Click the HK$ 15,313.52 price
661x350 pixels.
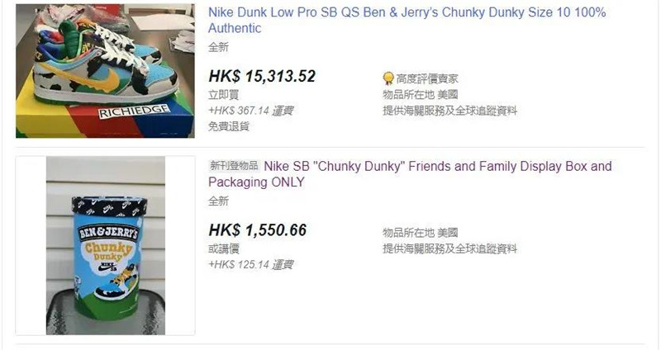pos(262,76)
